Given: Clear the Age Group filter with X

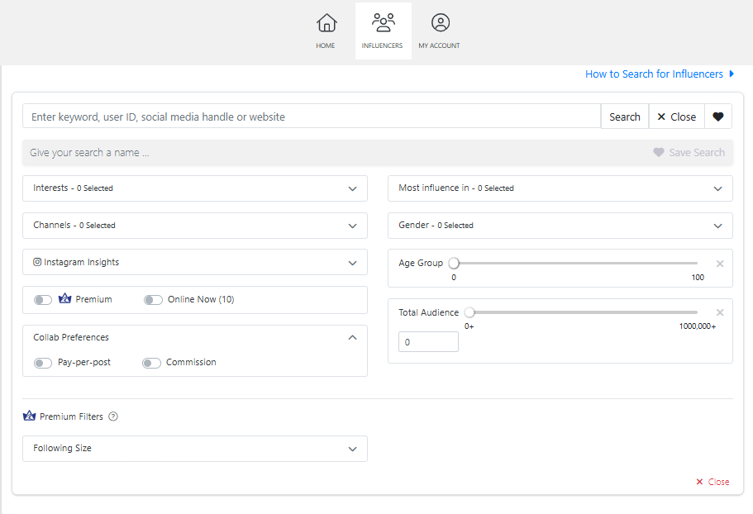Looking at the screenshot, I should click(x=720, y=264).
